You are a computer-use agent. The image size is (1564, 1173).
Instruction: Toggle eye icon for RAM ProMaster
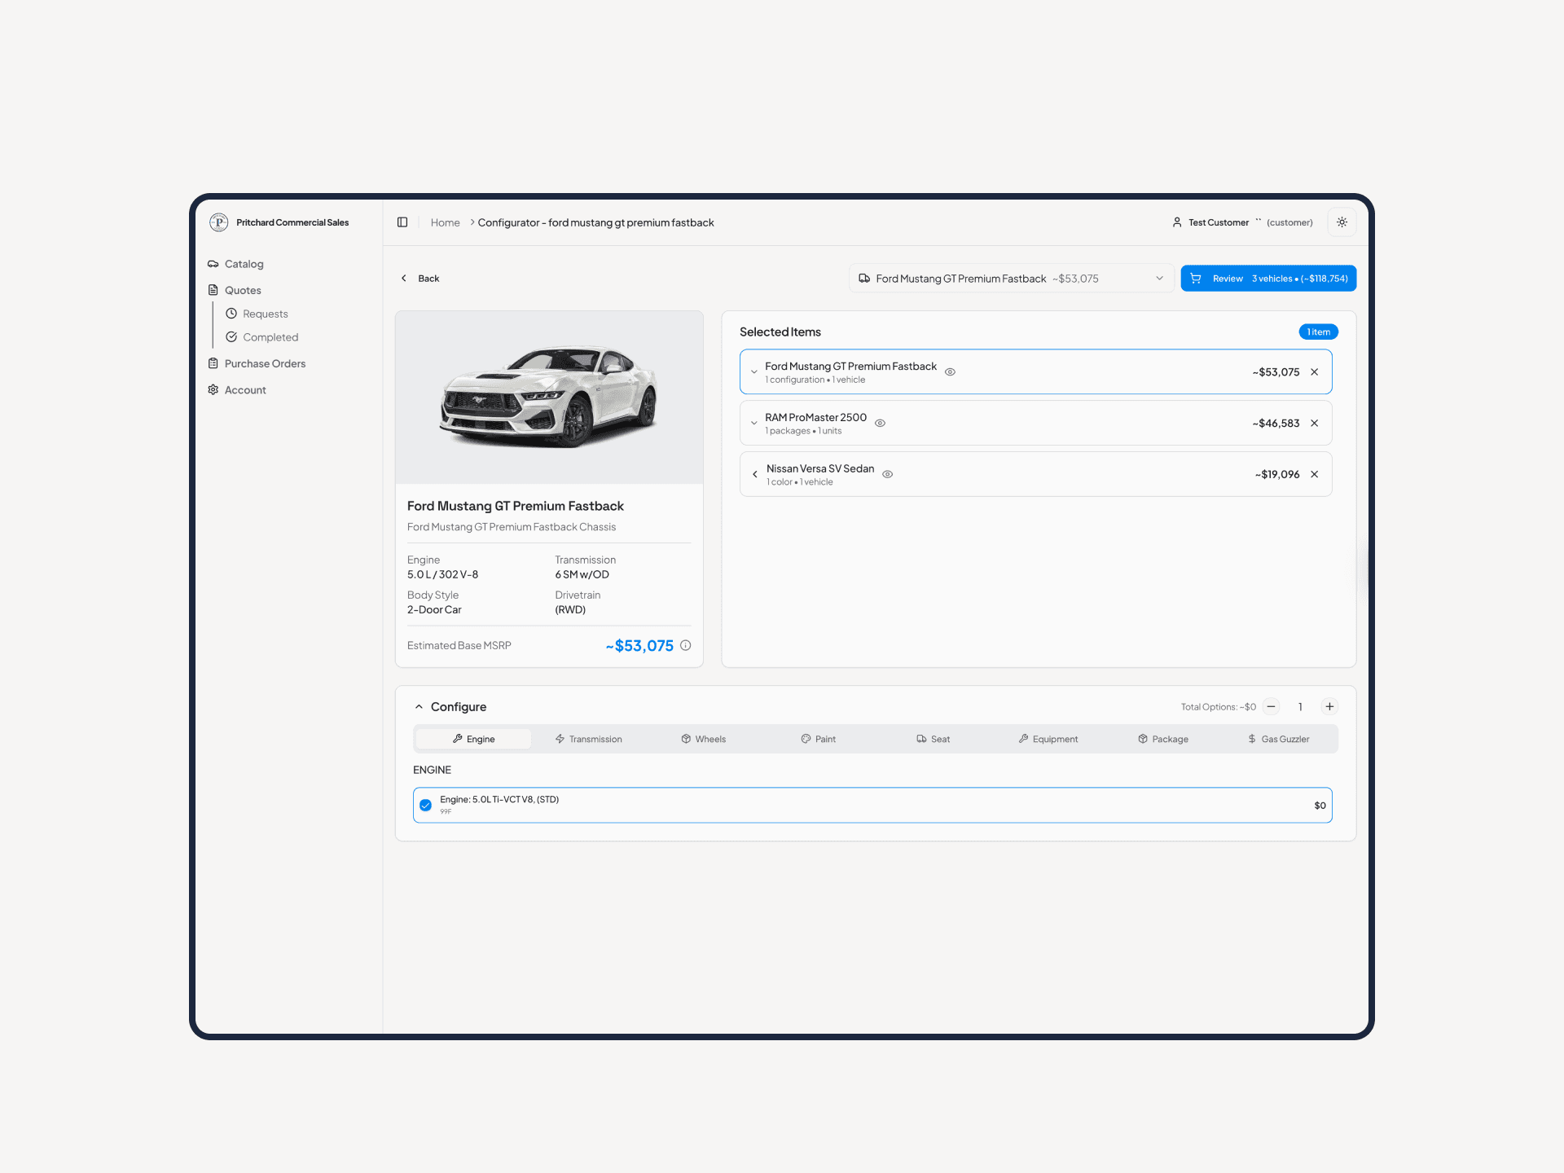click(880, 424)
